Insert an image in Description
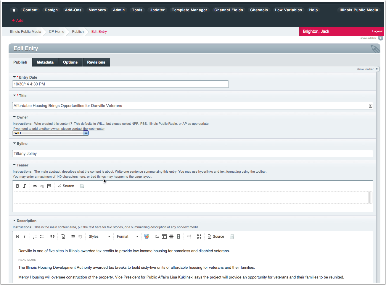This screenshot has height=285, width=386. tap(157, 237)
